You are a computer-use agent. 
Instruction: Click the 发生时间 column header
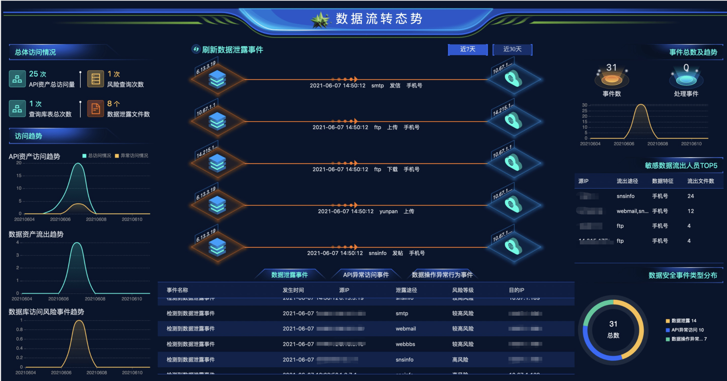(293, 290)
